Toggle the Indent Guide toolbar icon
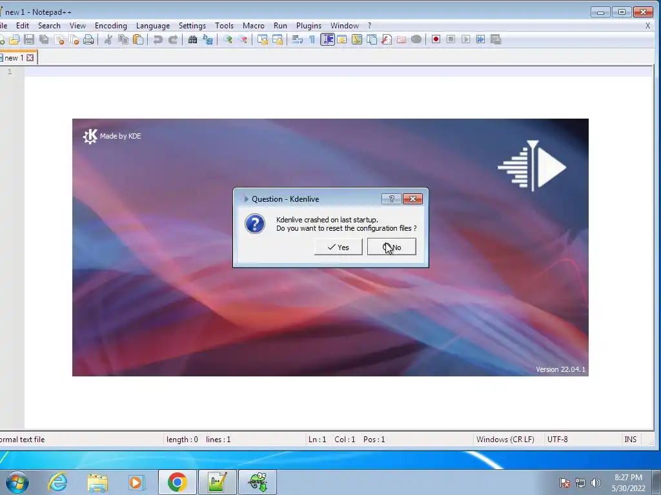 point(327,39)
